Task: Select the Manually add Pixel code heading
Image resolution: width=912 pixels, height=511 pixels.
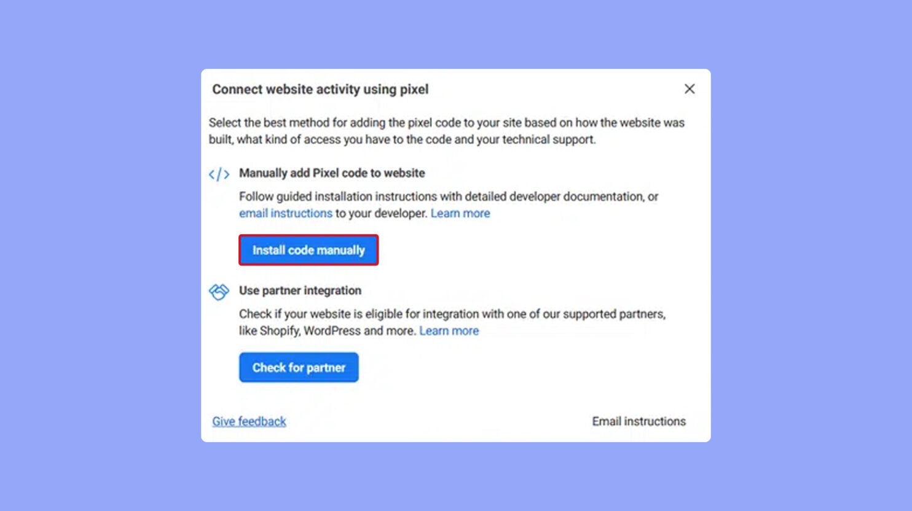Action: coord(332,173)
